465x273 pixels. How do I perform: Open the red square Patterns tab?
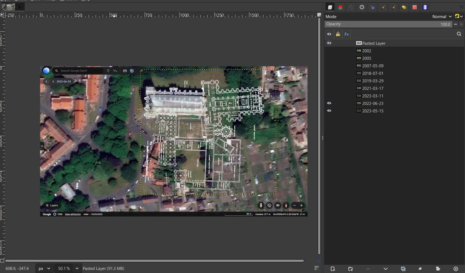(x=415, y=7)
